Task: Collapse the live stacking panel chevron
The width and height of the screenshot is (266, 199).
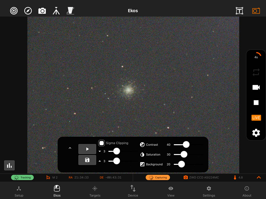Action: point(70,148)
